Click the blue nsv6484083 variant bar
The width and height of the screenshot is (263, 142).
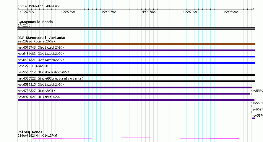[x=136, y=57]
